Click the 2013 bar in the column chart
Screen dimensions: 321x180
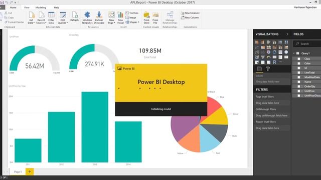coord(95,127)
